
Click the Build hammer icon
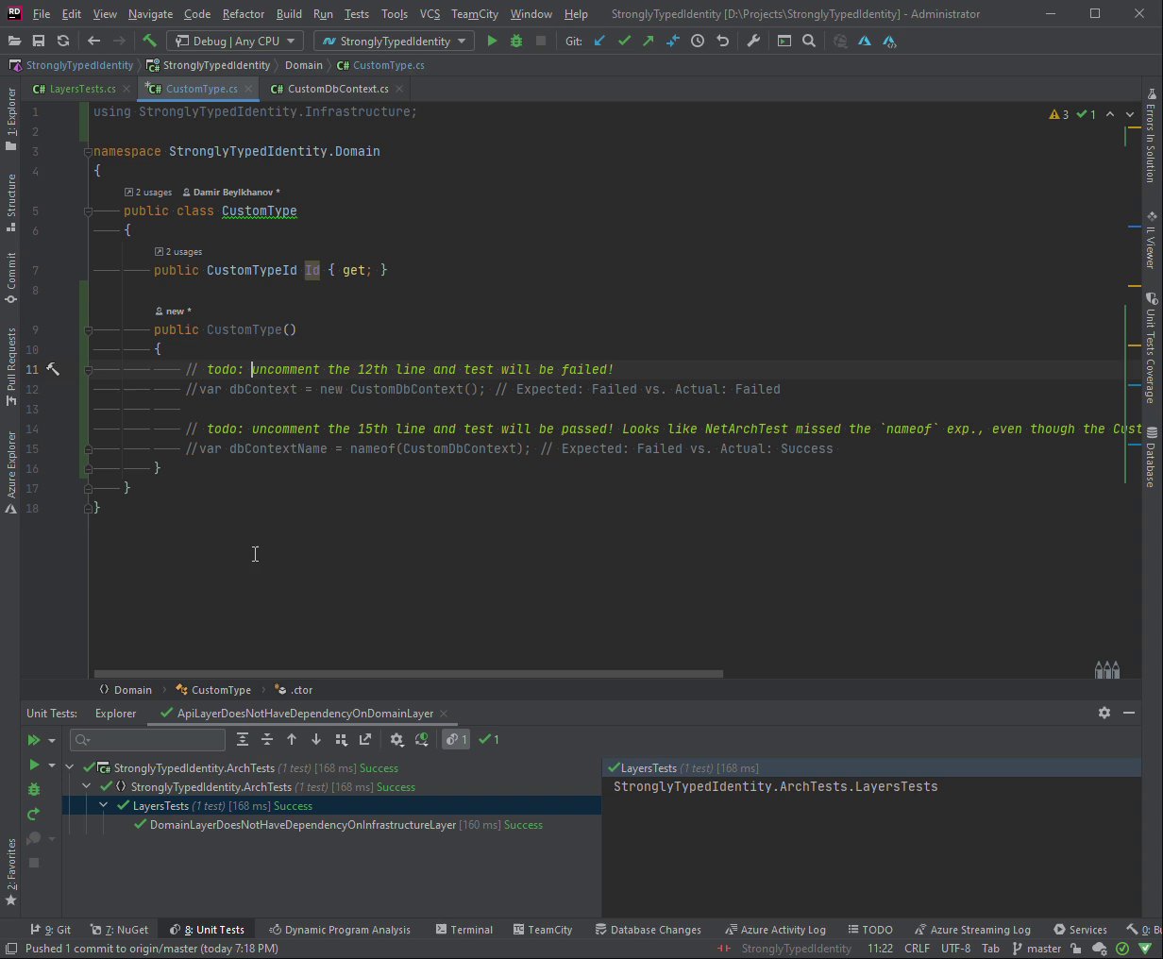[149, 41]
